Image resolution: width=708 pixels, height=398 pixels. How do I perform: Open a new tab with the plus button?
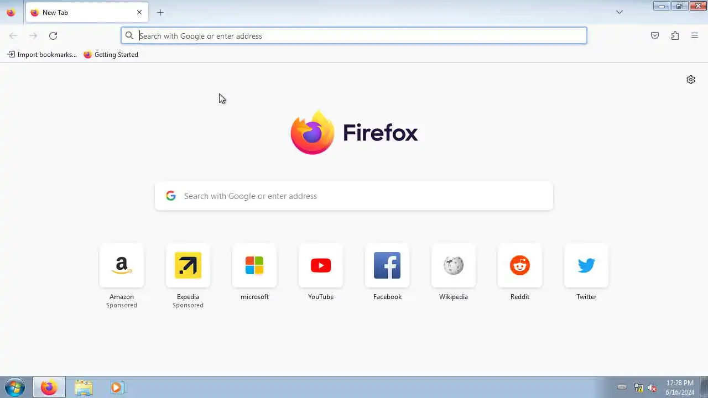tap(160, 12)
